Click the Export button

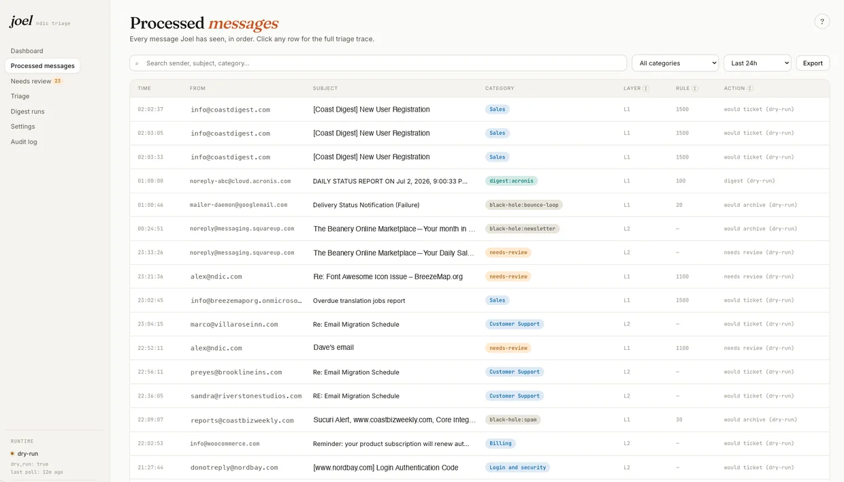[x=813, y=63]
